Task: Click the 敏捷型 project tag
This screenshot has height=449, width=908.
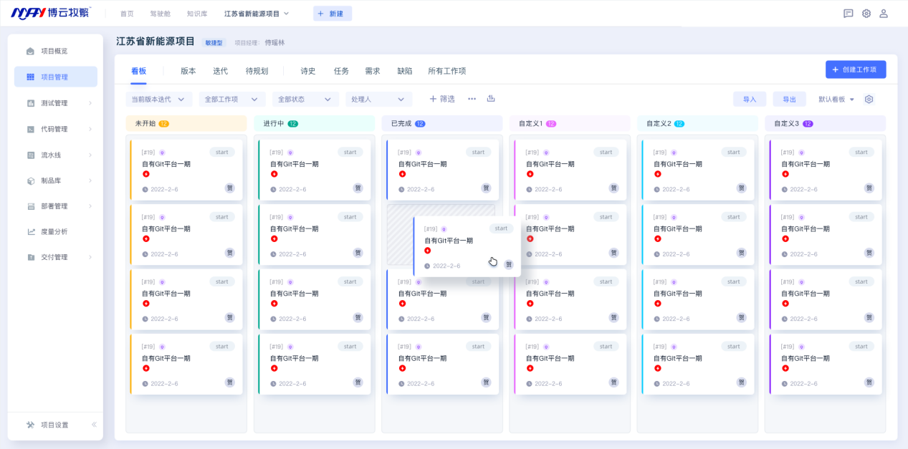Action: click(214, 43)
